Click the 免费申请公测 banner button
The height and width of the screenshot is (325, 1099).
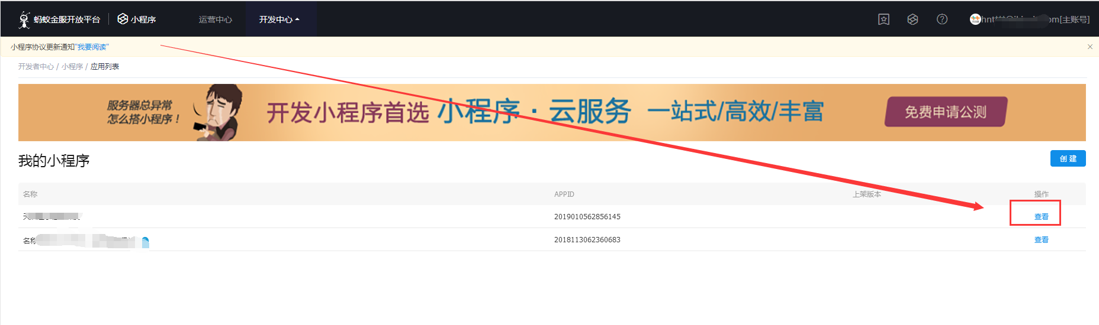pyautogui.click(x=946, y=112)
